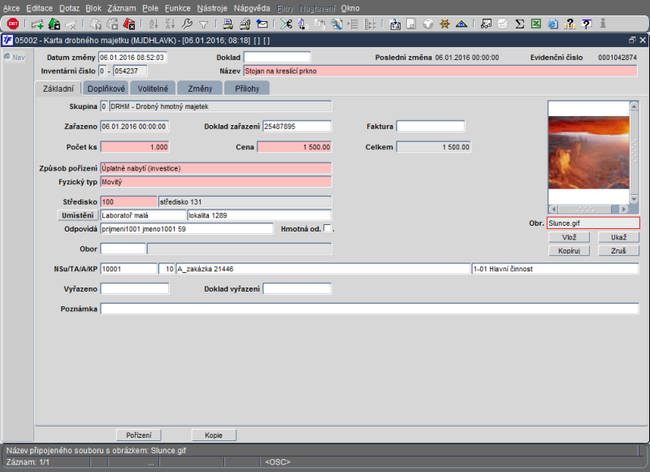The image size is (650, 472).
Task: Switch to the Volitelné tab
Action: pyautogui.click(x=153, y=89)
